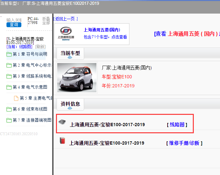The width and height of the screenshot is (220, 175).
Task: Open the 维修手册/诊断 link
Action: tap(184, 143)
